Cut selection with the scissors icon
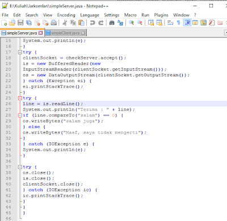The width and height of the screenshot is (227, 221). coord(65,23)
